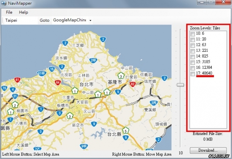Click the blue route 4 marker
The height and width of the screenshot is (159, 232).
(13, 89)
